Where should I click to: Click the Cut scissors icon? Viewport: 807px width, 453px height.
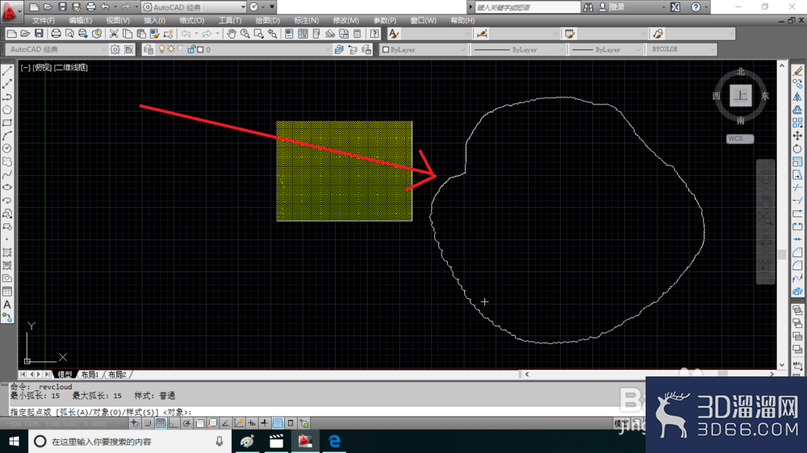[114, 34]
